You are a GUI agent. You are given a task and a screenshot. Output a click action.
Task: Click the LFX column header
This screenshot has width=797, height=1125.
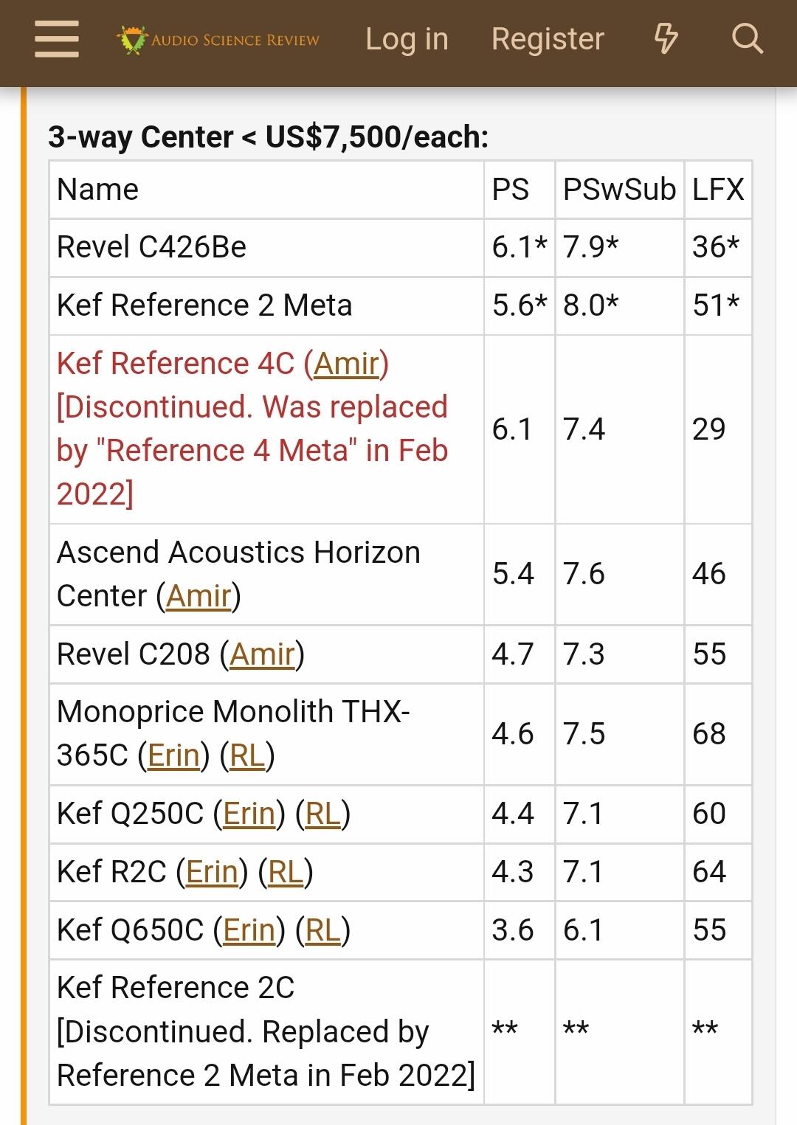click(717, 190)
